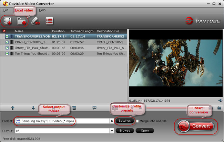Uncheck the CRASH_CENTURY2 file checkbox
Image resolution: width=224 pixels, height=142 pixels.
coord(7,42)
